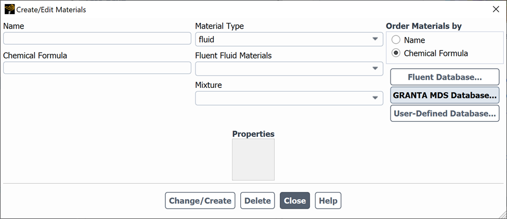Click the Change/Create button
Image resolution: width=507 pixels, height=219 pixels.
[x=200, y=201]
